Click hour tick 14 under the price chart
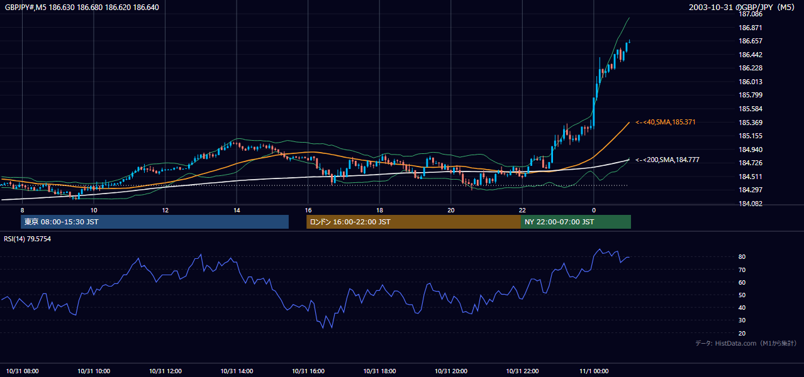This screenshot has height=377, width=804. [x=237, y=210]
